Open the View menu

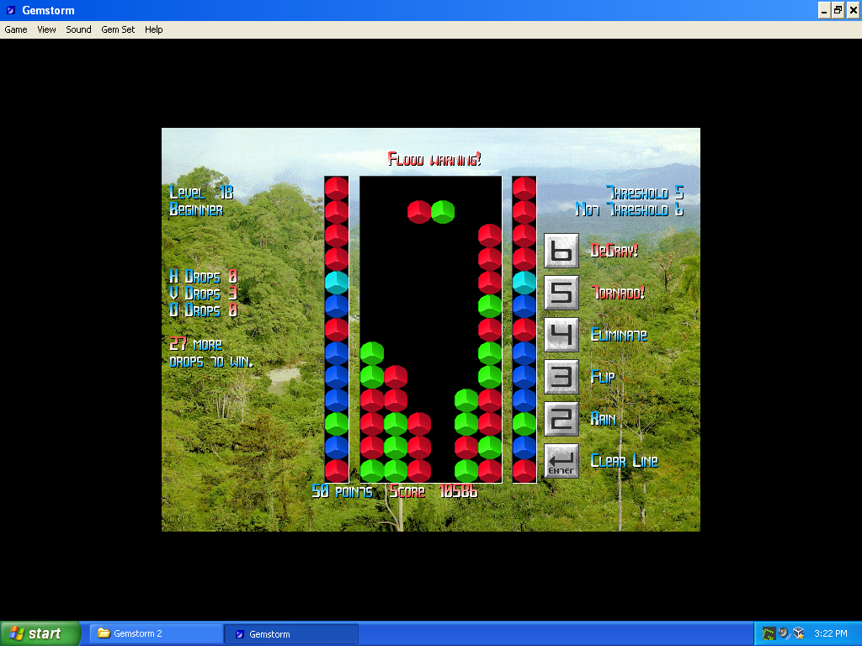click(46, 29)
